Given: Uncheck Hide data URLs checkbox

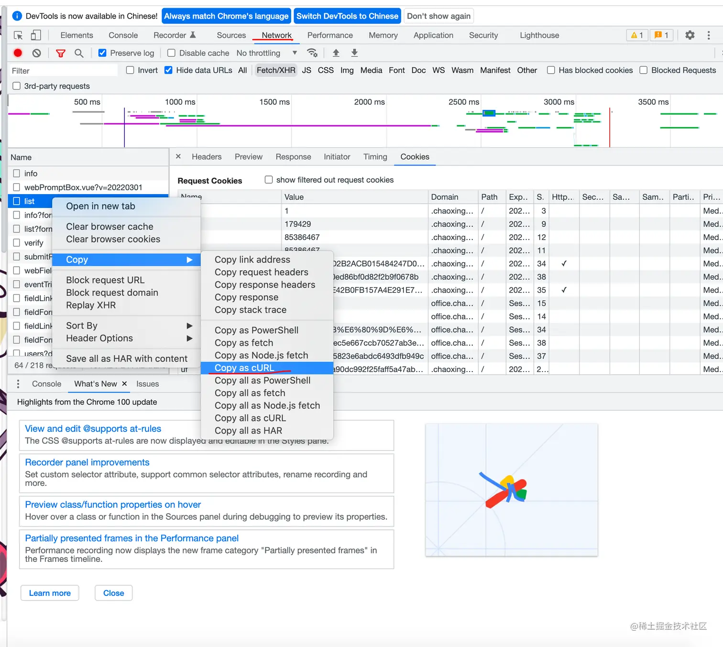Looking at the screenshot, I should coord(168,70).
